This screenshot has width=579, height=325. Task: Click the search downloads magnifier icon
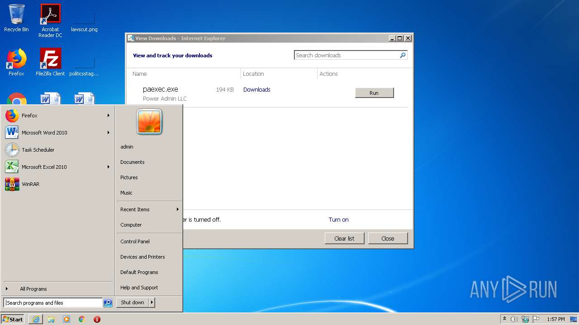pos(403,55)
